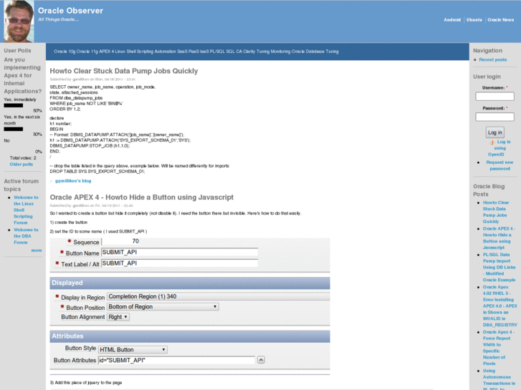Click the OpenID icon
This screenshot has height=390, width=521.
tap(492, 142)
